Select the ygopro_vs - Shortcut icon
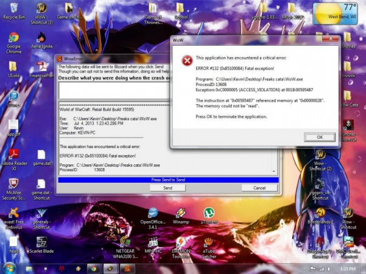The width and height of the screenshot is (366, 274). pos(320,189)
